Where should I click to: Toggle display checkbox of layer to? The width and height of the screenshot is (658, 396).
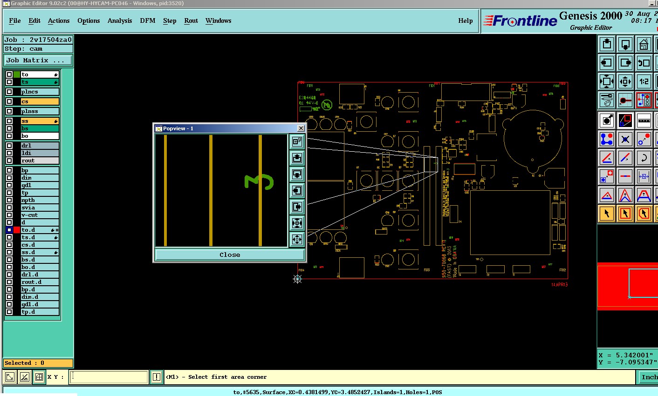click(x=9, y=74)
